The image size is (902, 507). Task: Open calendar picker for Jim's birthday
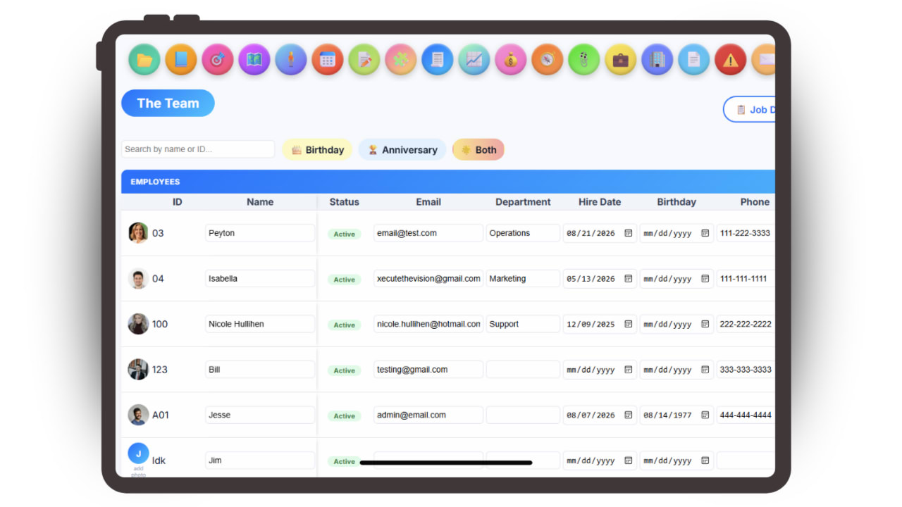(x=705, y=461)
